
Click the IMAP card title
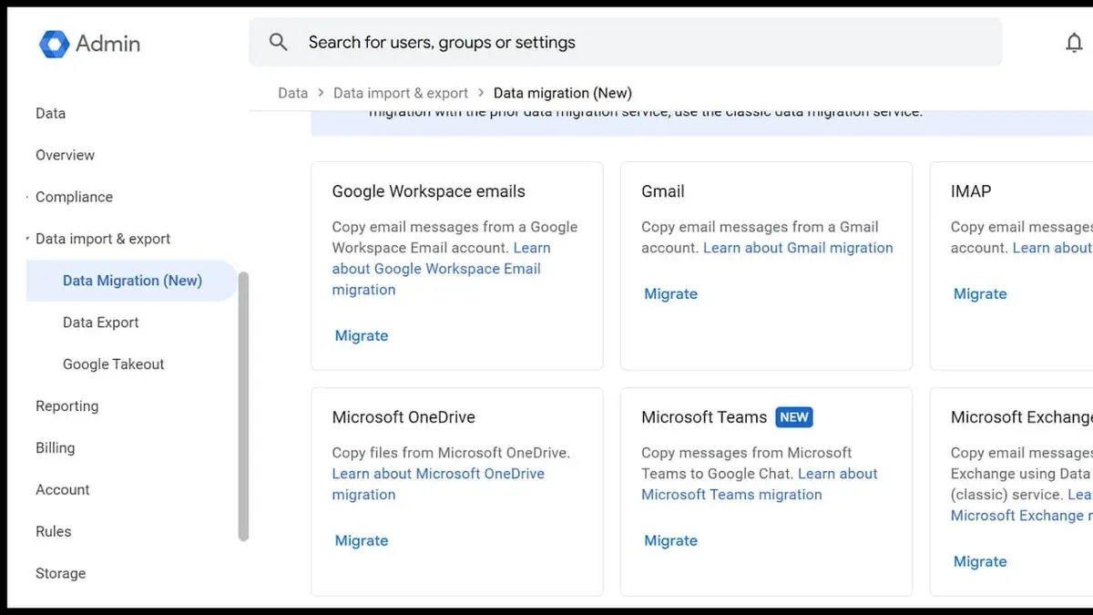point(971,191)
